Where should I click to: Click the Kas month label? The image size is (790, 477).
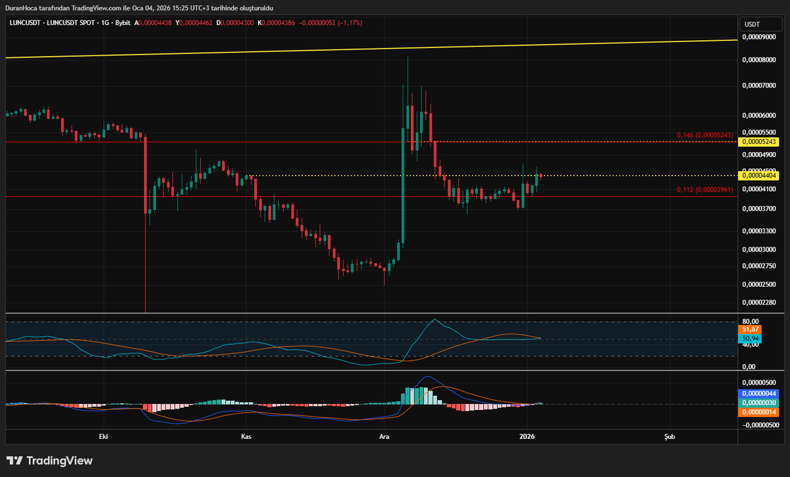(246, 436)
